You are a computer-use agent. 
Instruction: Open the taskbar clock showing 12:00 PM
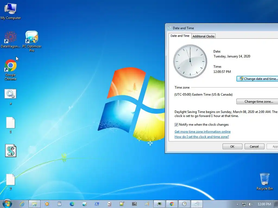coord(264,204)
